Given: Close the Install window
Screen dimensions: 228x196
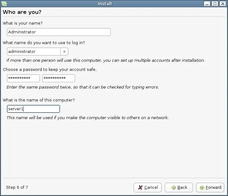Looking at the screenshot, I should [223, 3].
